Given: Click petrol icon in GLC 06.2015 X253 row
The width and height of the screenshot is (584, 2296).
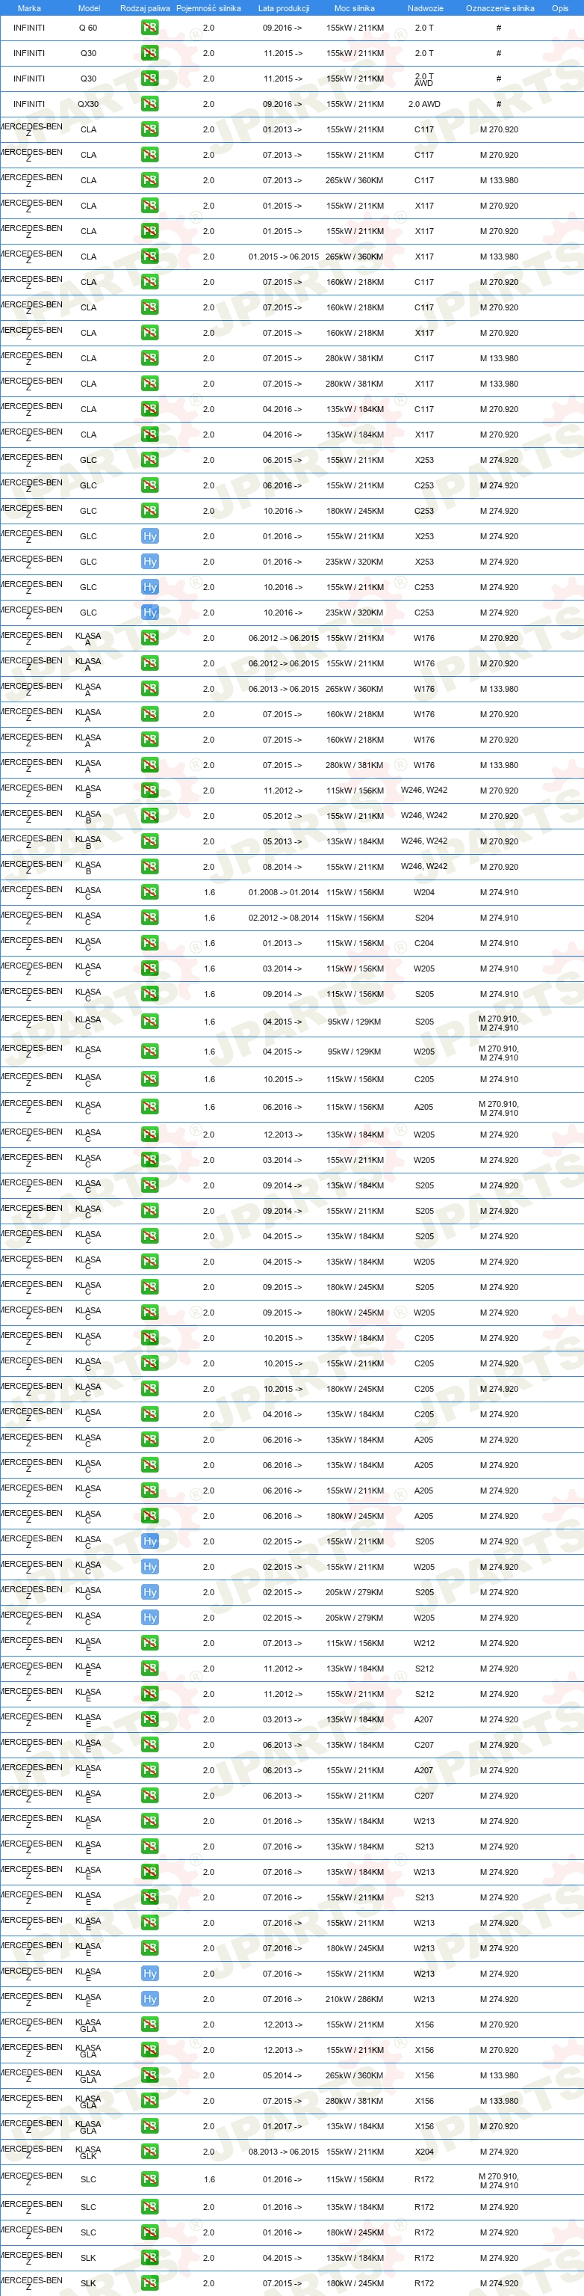Looking at the screenshot, I should pyautogui.click(x=149, y=460).
